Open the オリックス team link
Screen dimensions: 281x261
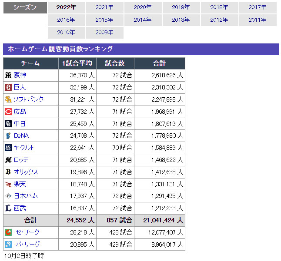pos(26,172)
